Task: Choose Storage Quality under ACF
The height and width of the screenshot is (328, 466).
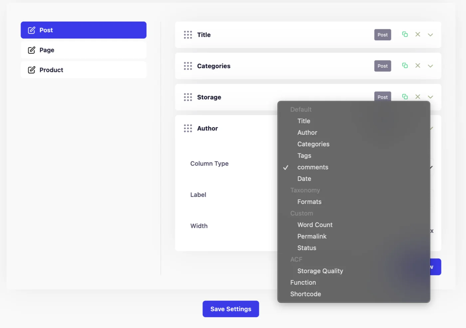Action: click(320, 271)
